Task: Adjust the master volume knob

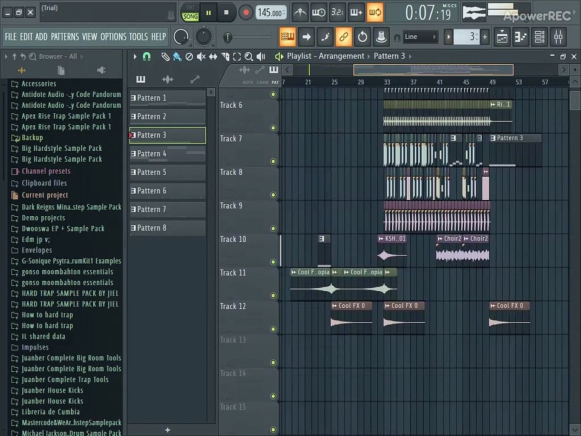Action: coord(181,37)
